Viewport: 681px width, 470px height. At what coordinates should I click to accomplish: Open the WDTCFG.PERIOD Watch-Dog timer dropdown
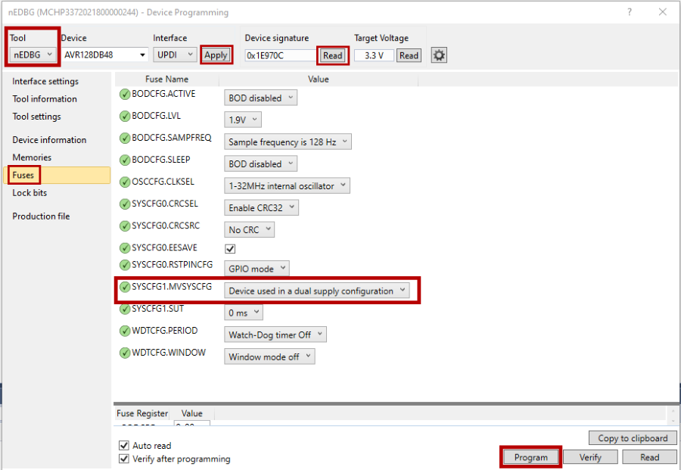tap(275, 335)
